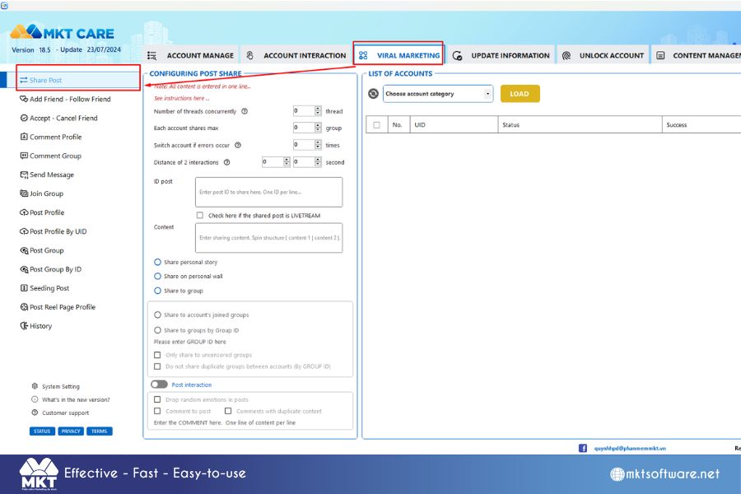Viewport: 741px width, 494px height.
Task: Click the PRIVACY button
Action: (x=71, y=431)
